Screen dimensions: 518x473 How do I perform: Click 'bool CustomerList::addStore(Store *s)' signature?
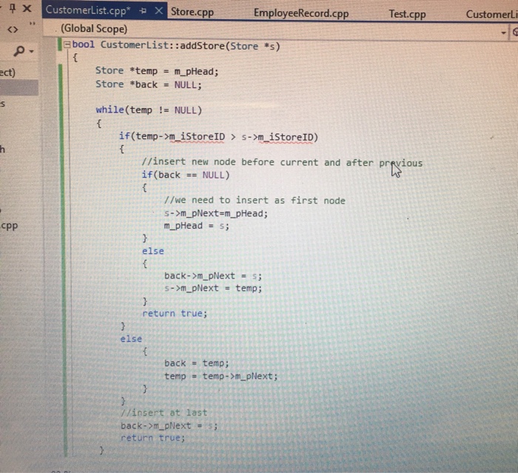click(176, 45)
